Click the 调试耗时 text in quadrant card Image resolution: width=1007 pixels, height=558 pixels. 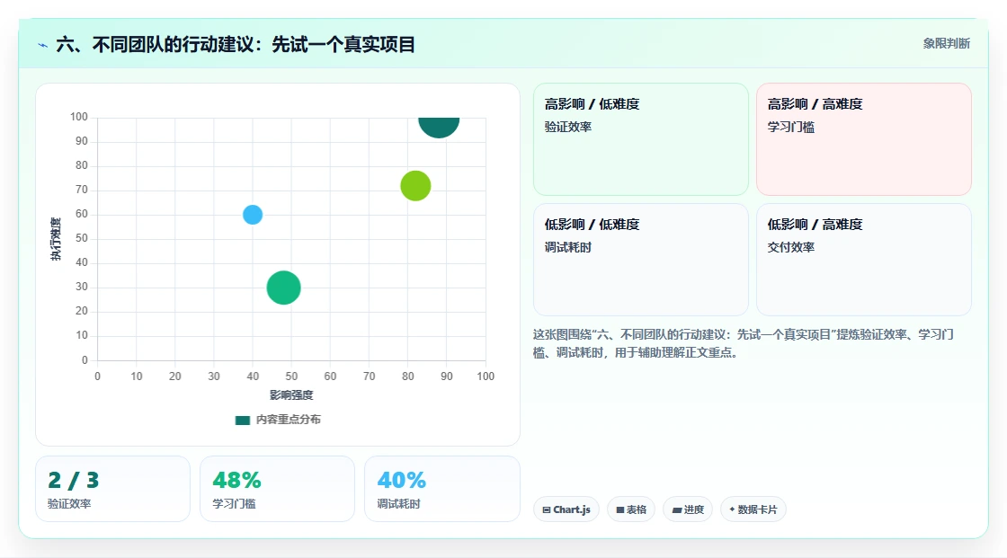click(567, 247)
